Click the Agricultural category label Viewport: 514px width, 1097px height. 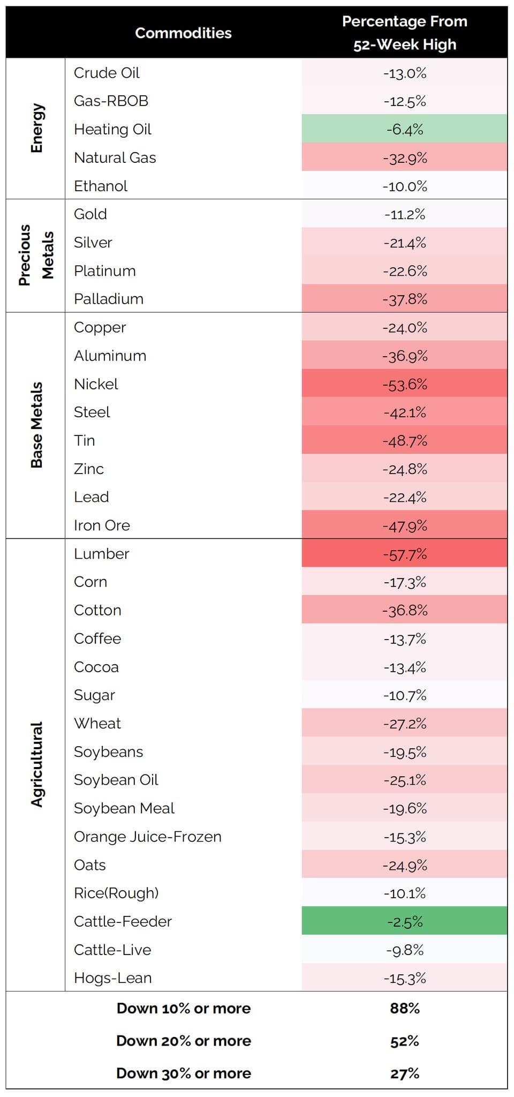36,765
